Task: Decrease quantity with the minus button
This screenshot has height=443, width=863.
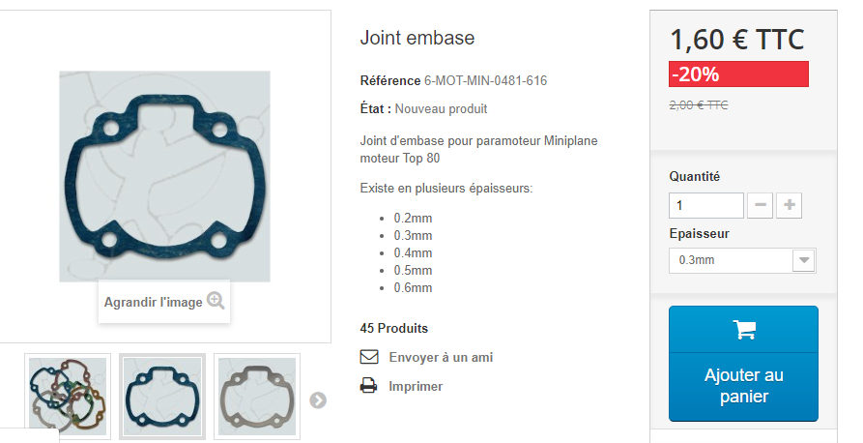Action: click(x=761, y=205)
